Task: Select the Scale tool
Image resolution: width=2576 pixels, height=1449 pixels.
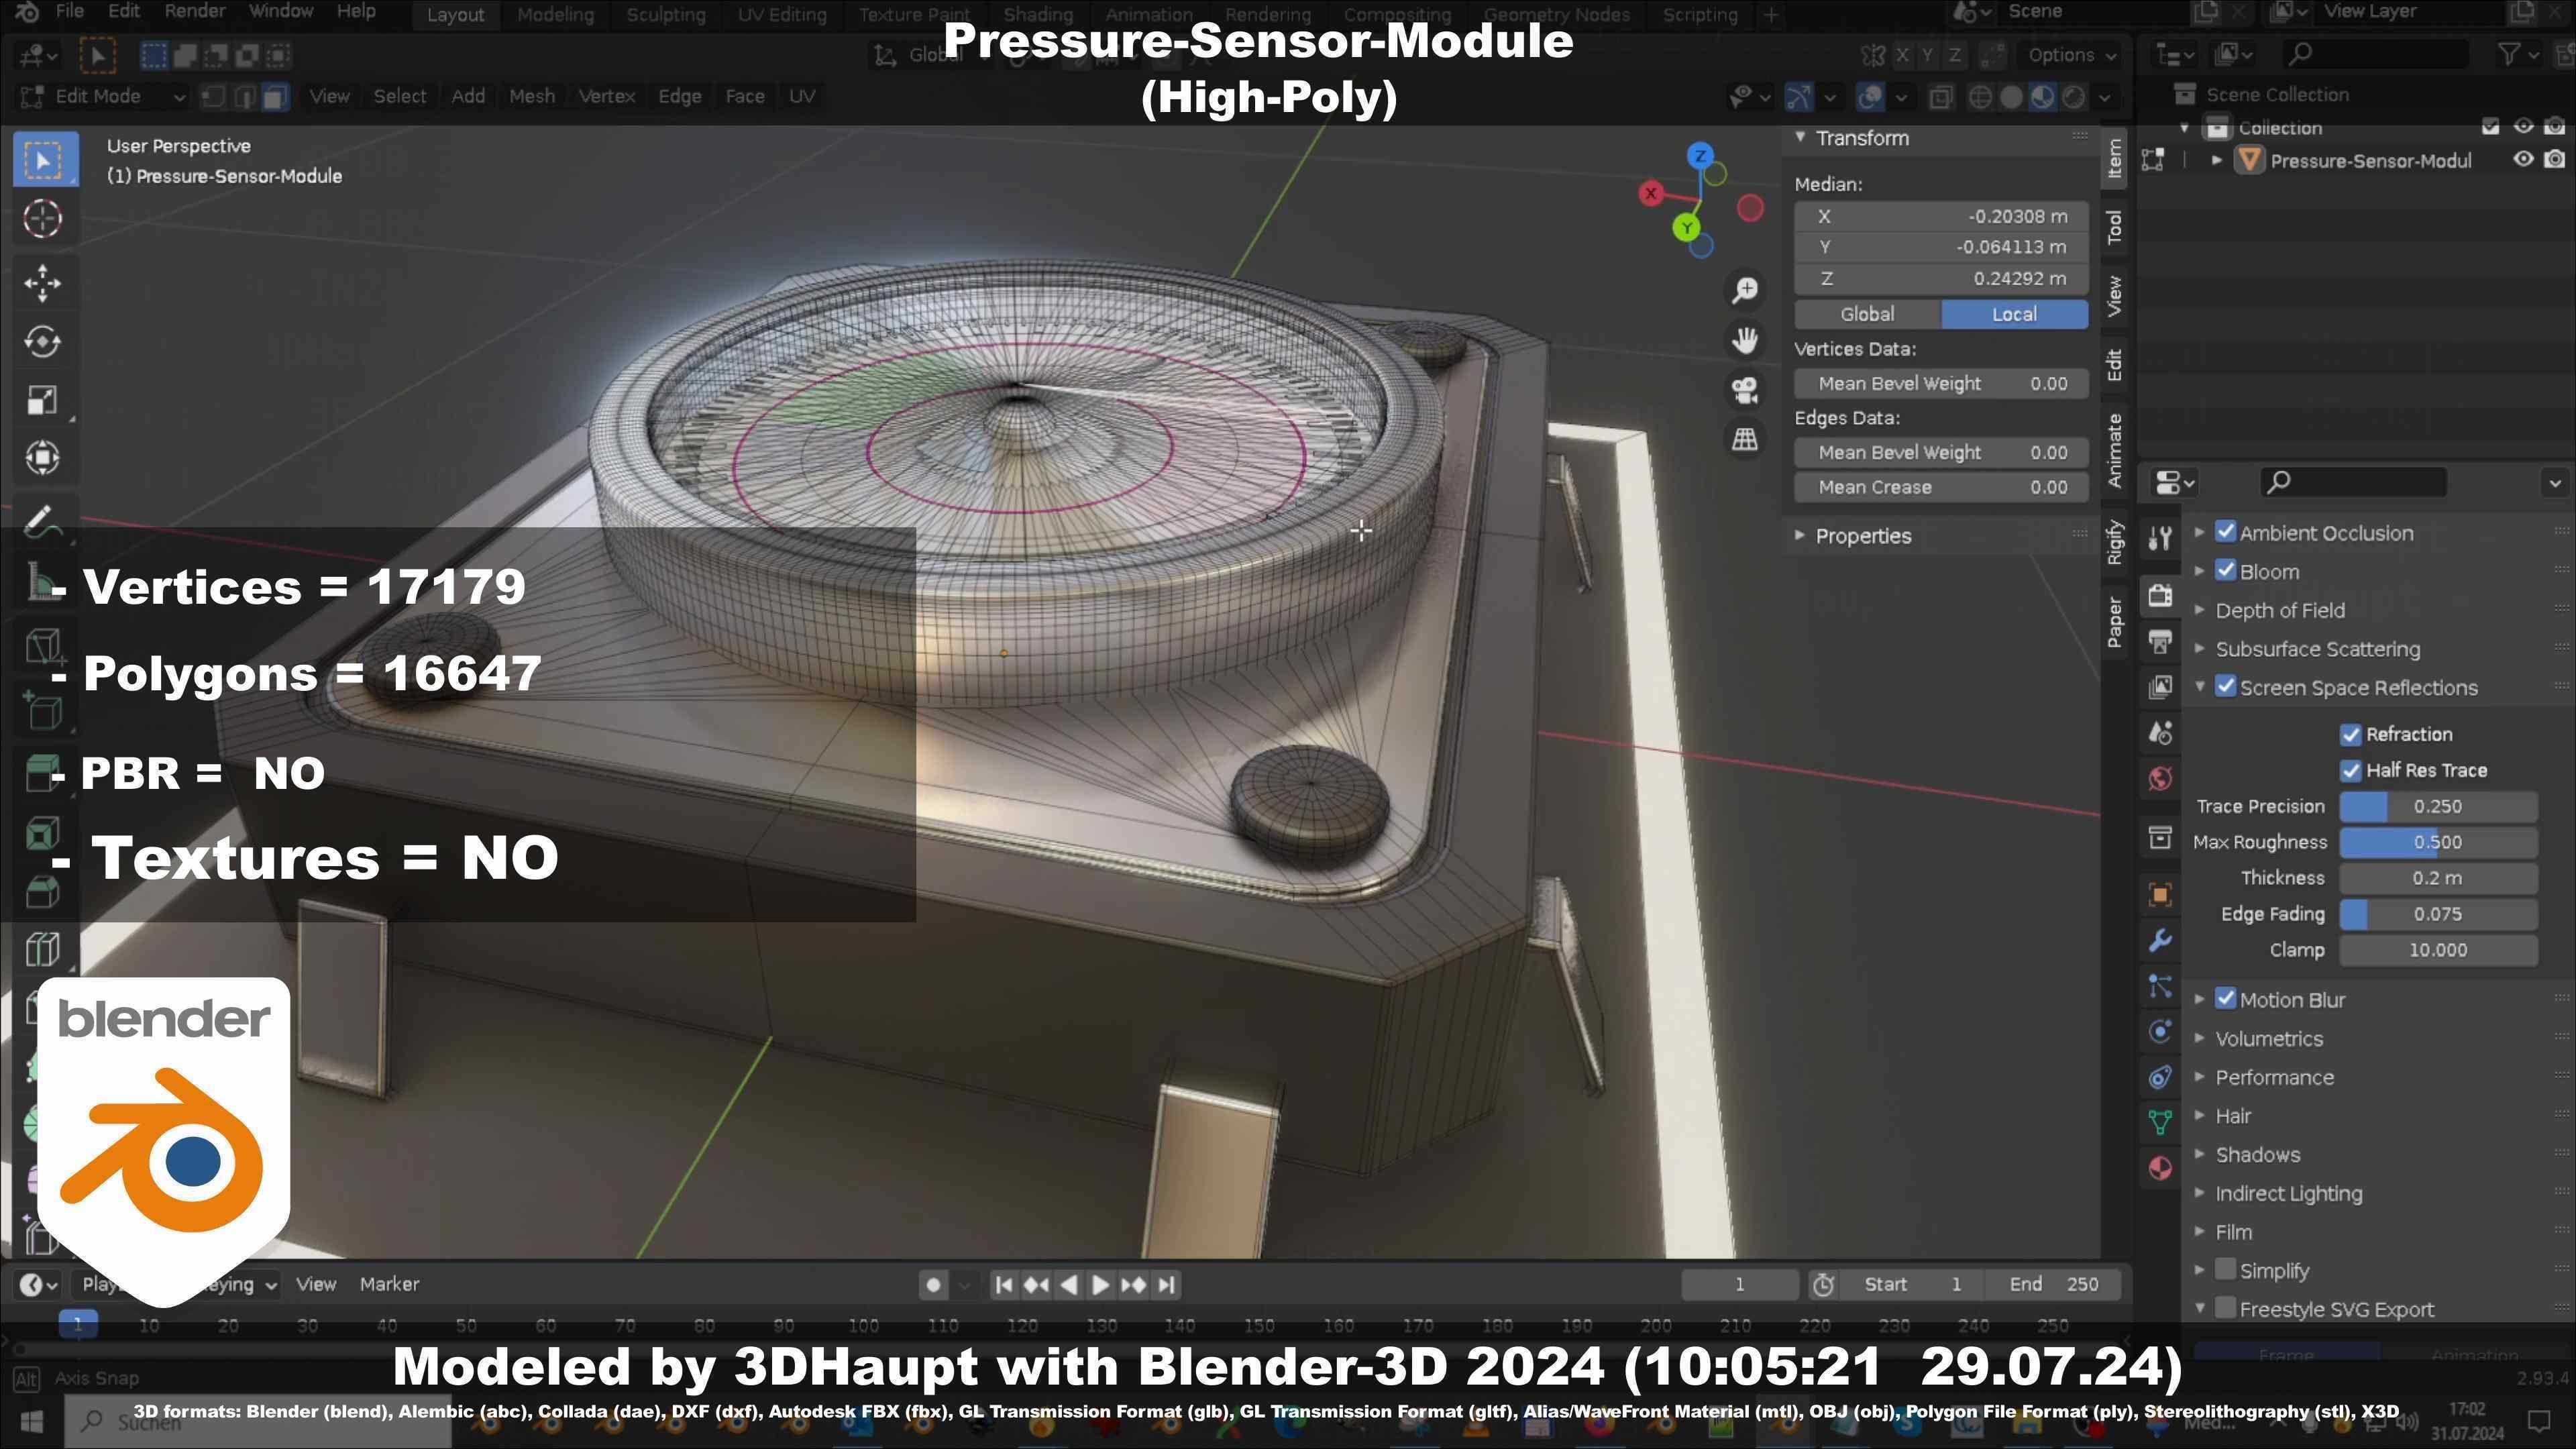Action: pyautogui.click(x=43, y=400)
